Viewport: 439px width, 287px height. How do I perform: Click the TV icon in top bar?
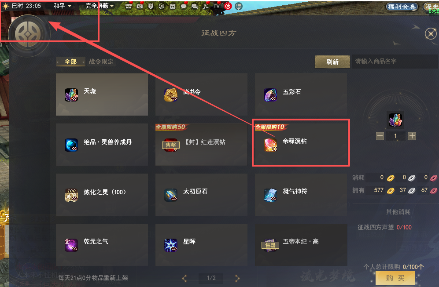(217, 6)
